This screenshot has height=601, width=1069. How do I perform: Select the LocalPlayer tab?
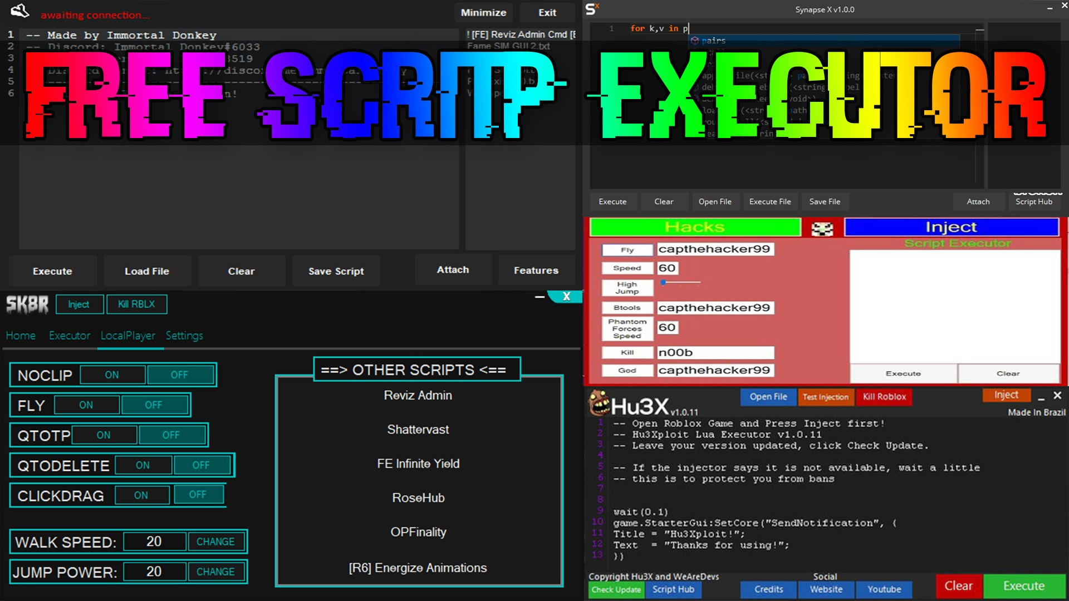[129, 336]
